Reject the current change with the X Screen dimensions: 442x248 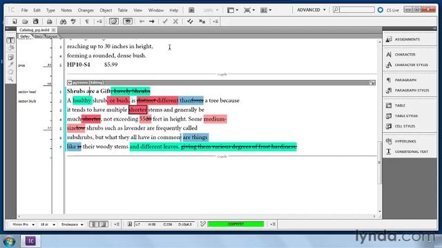[x=175, y=21]
